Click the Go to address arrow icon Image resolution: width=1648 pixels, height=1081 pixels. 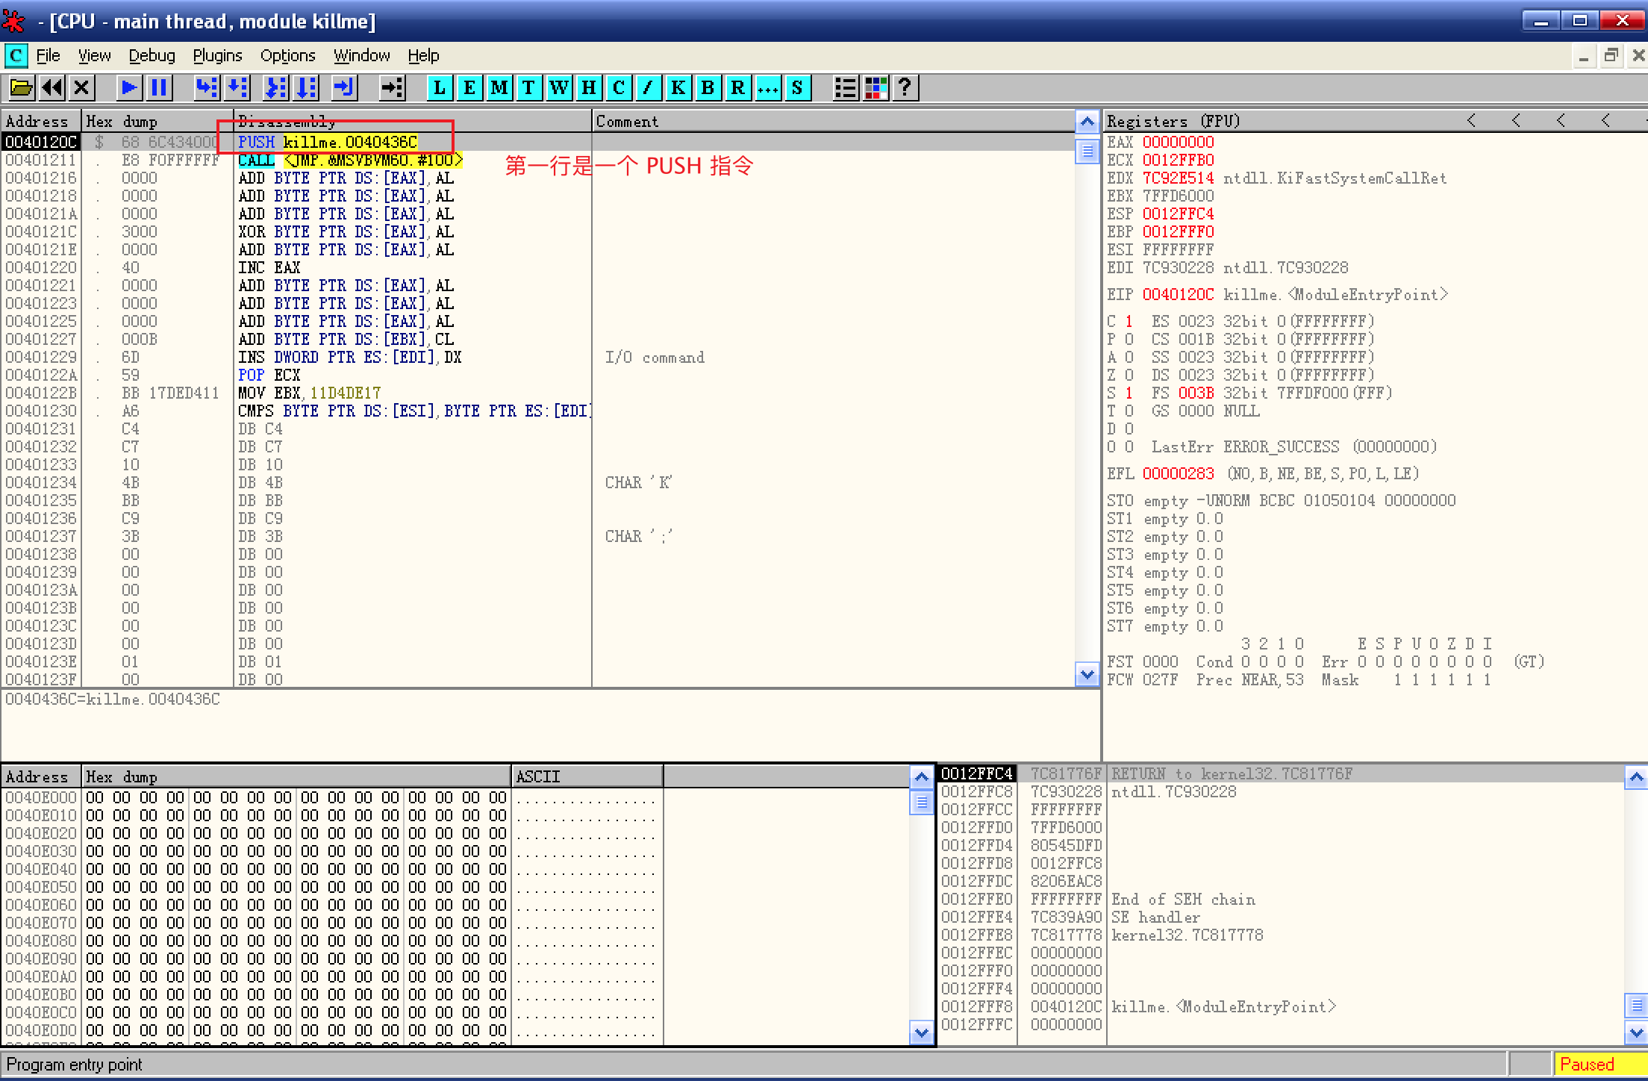coord(392,88)
